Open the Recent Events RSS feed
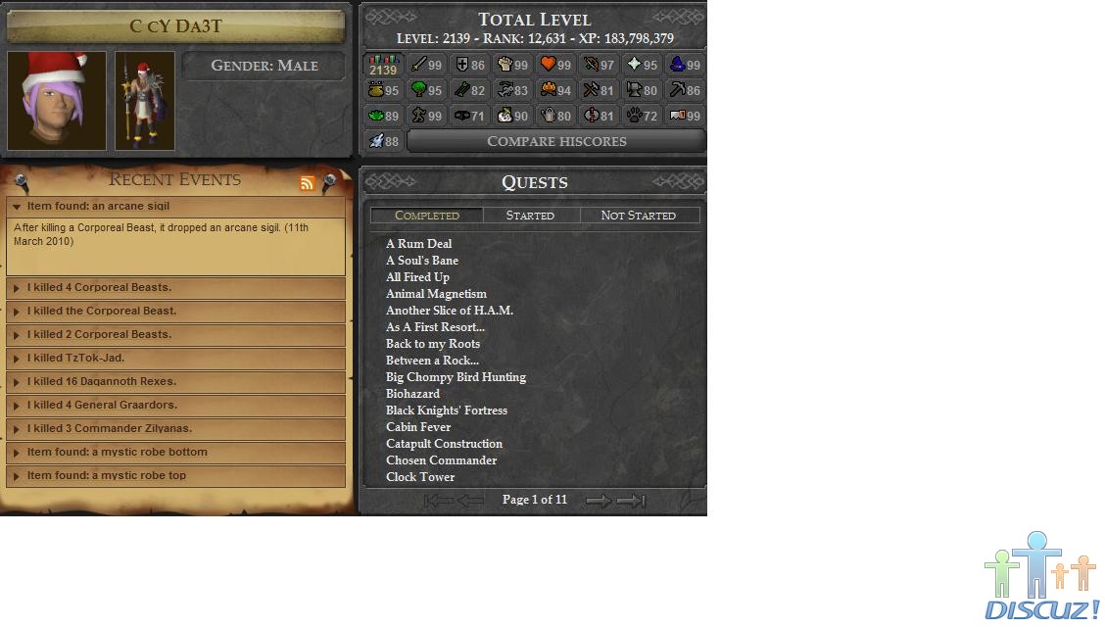The image size is (1105, 629). tap(307, 183)
